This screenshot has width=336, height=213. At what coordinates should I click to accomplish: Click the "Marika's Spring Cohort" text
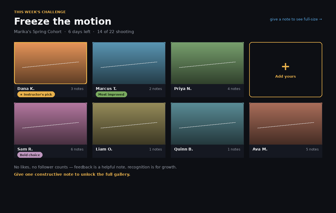38,32
